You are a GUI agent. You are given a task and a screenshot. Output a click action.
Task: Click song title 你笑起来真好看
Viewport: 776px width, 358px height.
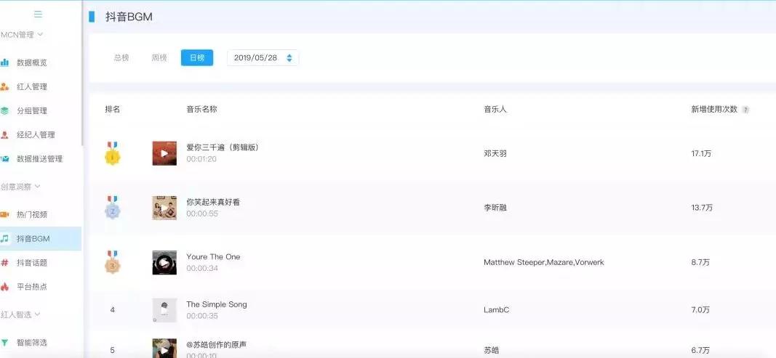[213, 203]
